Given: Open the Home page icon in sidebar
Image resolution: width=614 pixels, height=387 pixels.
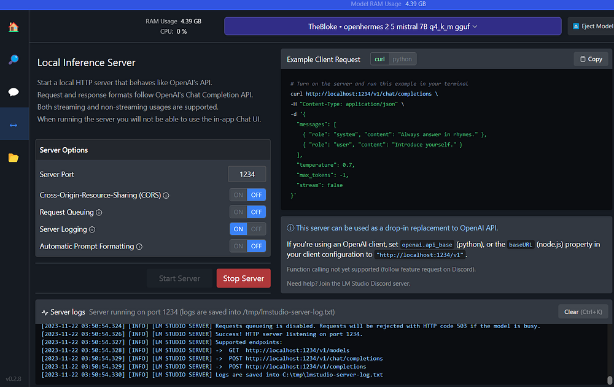Looking at the screenshot, I should pyautogui.click(x=14, y=27).
